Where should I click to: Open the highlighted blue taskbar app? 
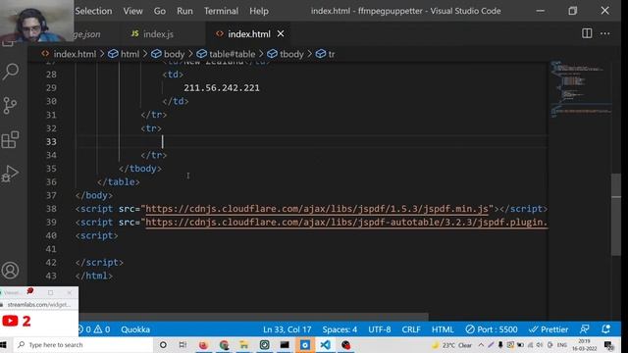tap(305, 345)
